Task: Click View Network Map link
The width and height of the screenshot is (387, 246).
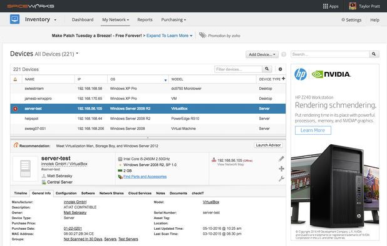Action: pos(230,164)
